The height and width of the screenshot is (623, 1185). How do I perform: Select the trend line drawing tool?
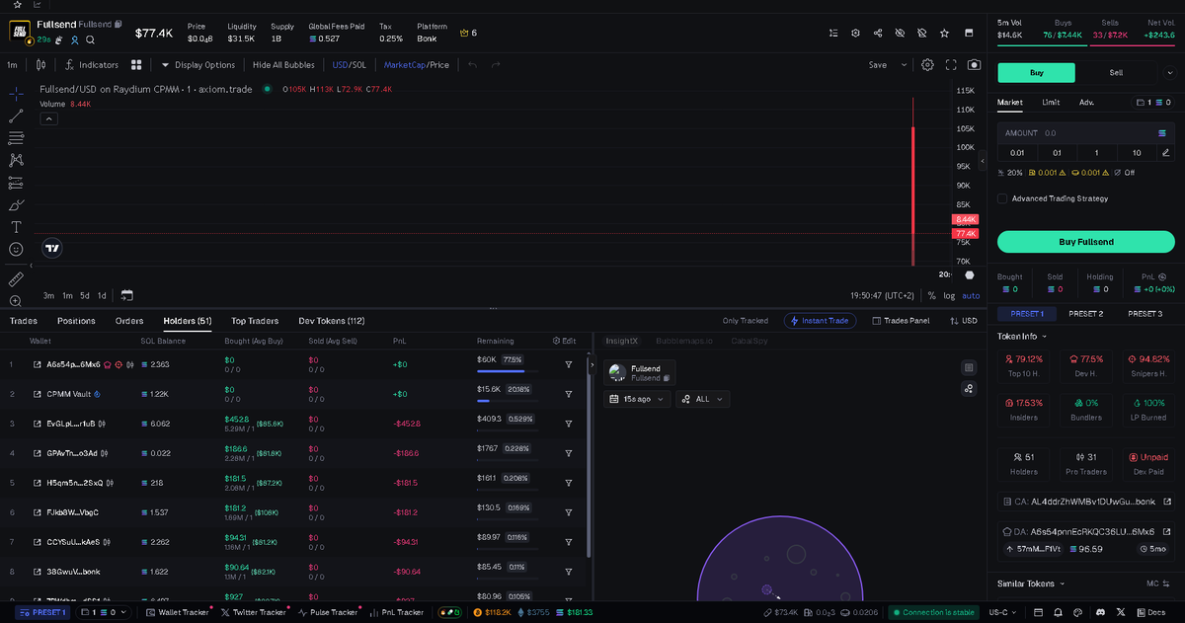click(16, 116)
